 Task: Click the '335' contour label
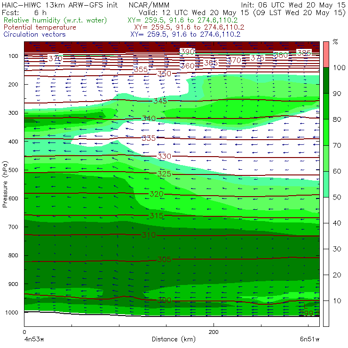(149, 138)
